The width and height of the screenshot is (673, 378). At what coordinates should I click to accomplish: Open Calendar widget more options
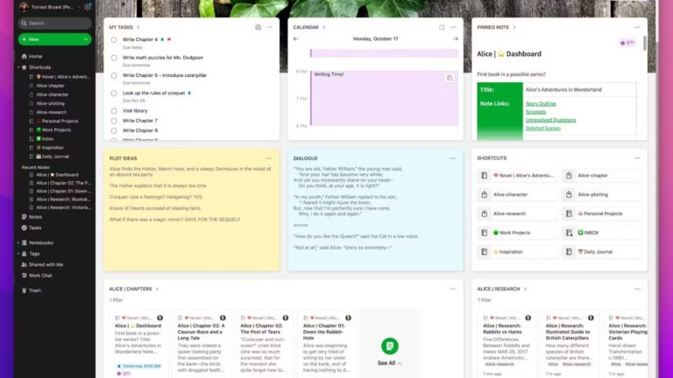point(453,27)
